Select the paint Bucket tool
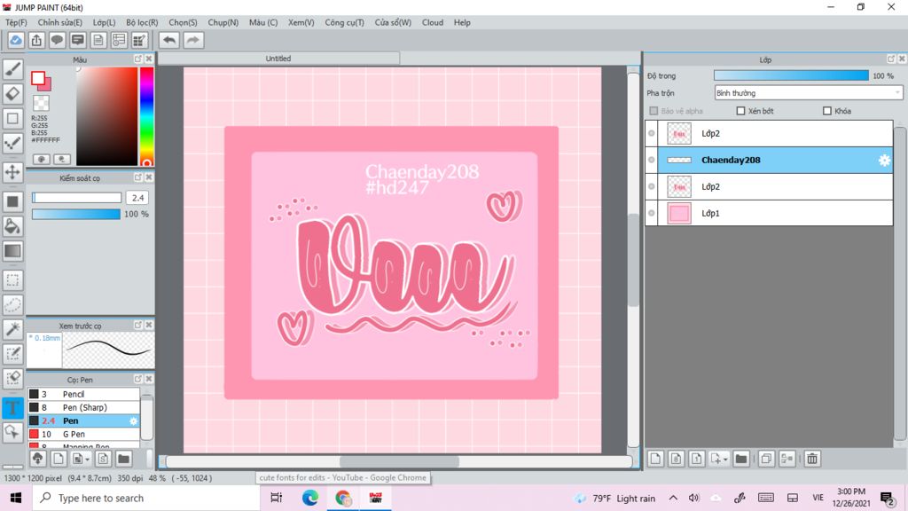908x511 pixels. (x=12, y=226)
